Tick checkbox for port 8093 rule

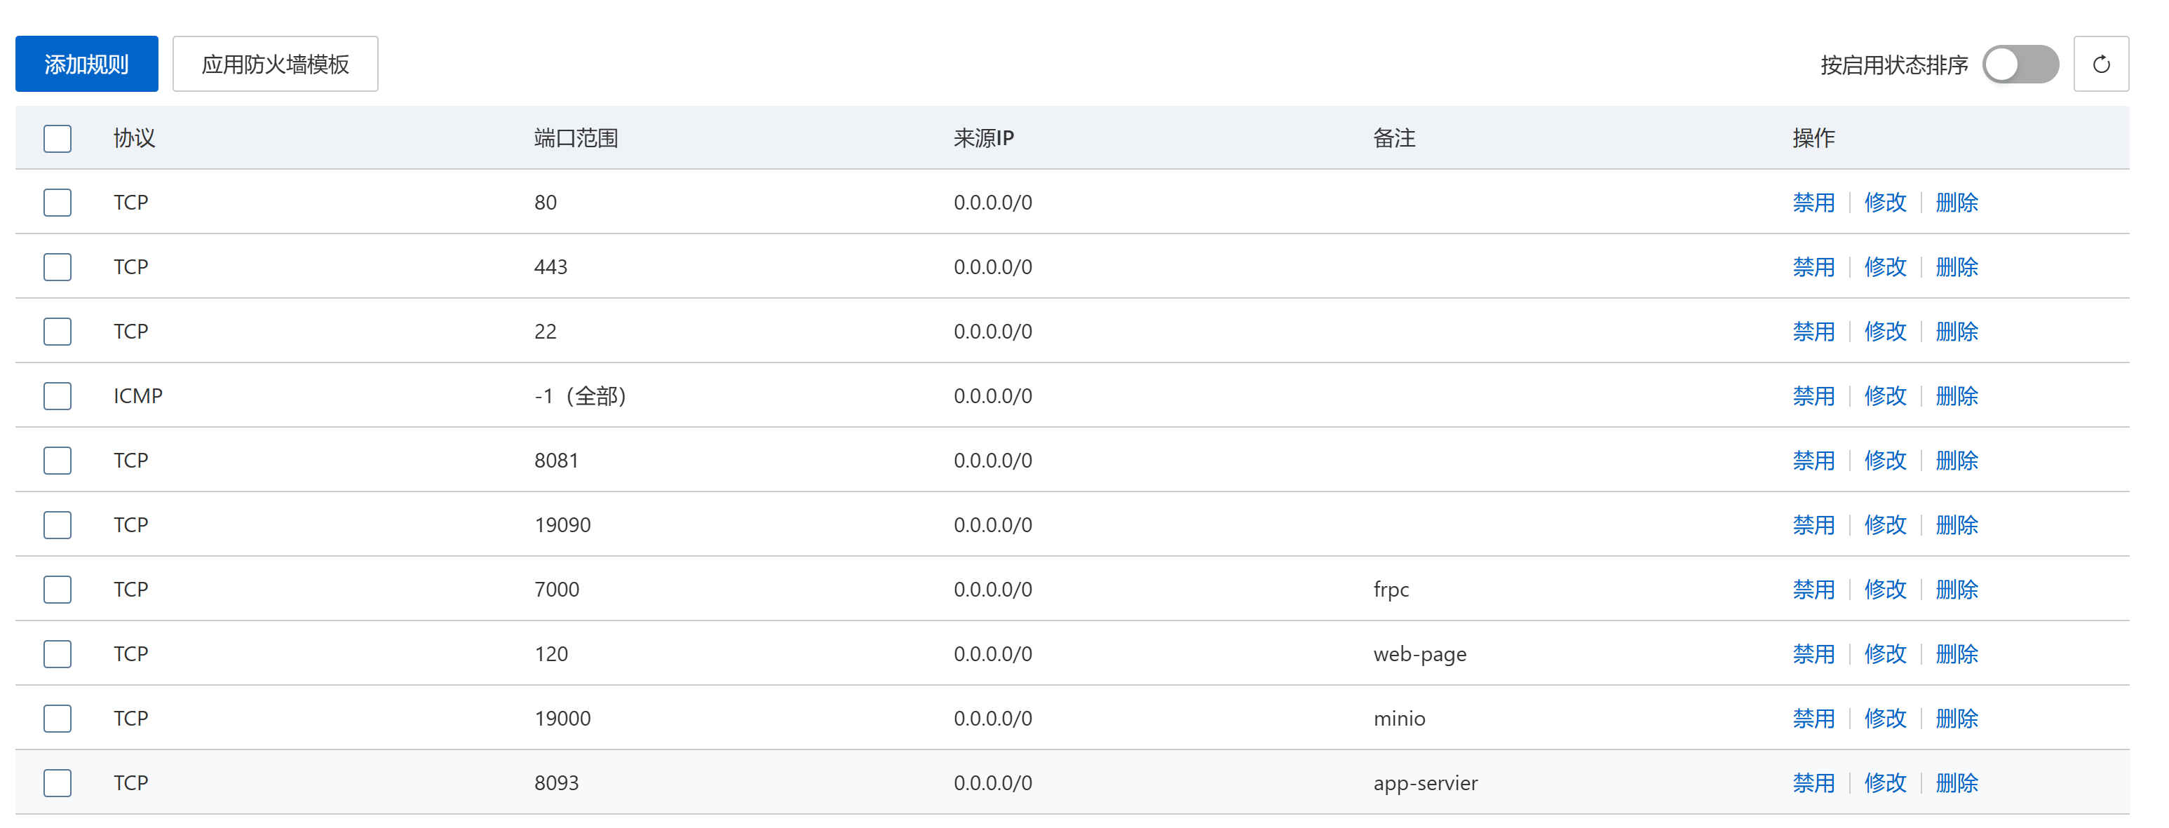click(58, 782)
